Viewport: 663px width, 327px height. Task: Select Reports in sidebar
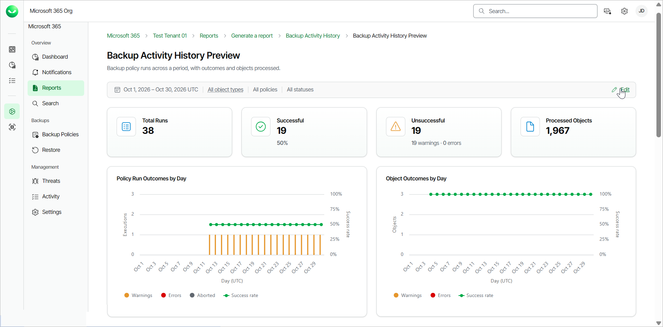click(56, 88)
